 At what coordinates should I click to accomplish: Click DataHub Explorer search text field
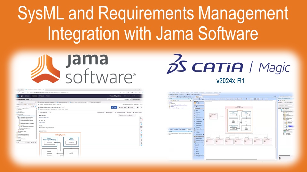286,105
